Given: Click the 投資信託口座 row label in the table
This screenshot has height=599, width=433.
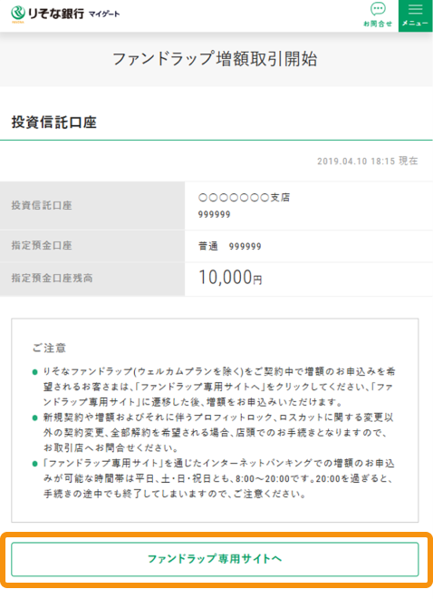Looking at the screenshot, I should pyautogui.click(x=42, y=205).
